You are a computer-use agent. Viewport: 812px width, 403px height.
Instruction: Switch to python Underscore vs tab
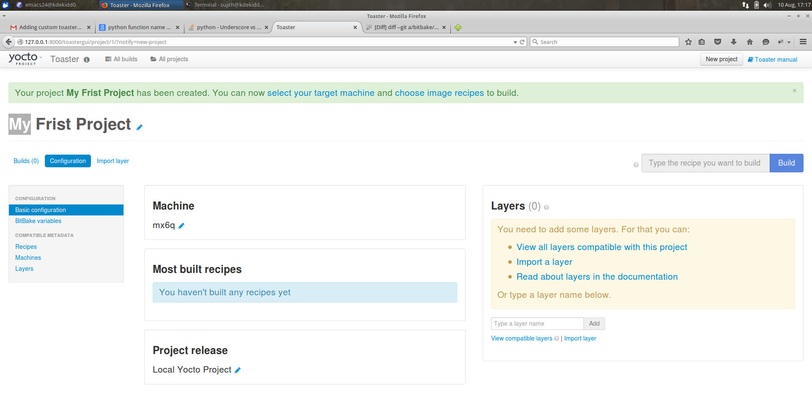coord(228,27)
